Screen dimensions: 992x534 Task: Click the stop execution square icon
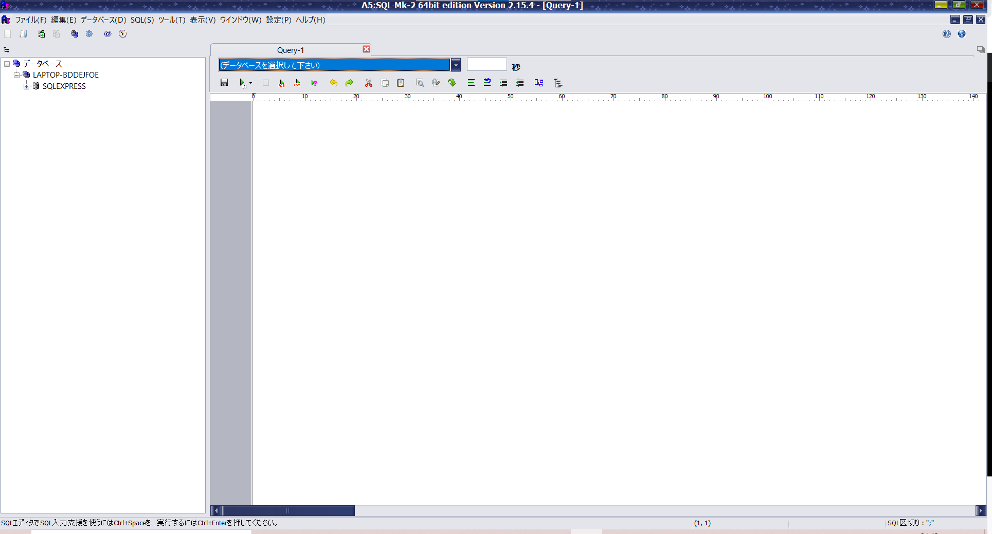[266, 83]
